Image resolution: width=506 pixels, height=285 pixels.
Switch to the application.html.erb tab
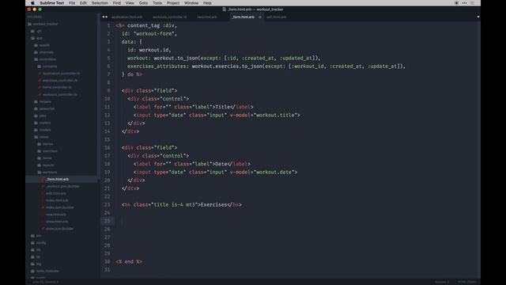tap(126, 17)
